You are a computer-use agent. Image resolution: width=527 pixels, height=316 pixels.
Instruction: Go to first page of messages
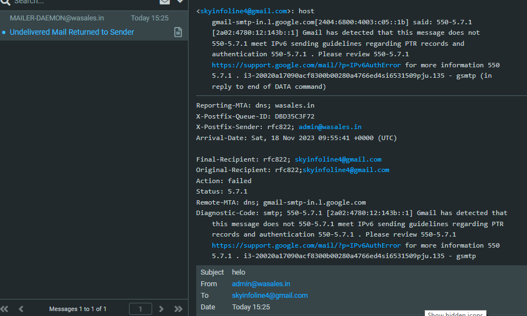(x=5, y=309)
